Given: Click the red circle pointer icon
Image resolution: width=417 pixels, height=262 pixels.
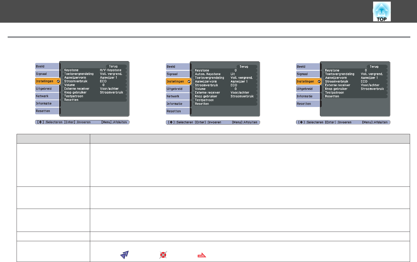Looking at the screenshot, I should click(x=163, y=255).
